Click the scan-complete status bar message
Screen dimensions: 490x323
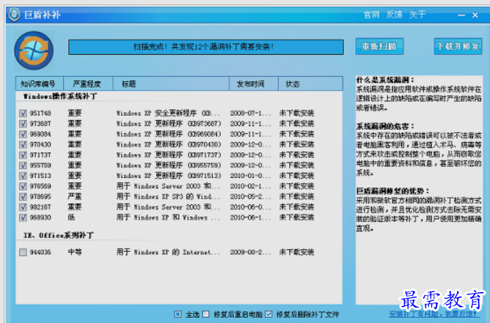[206, 47]
